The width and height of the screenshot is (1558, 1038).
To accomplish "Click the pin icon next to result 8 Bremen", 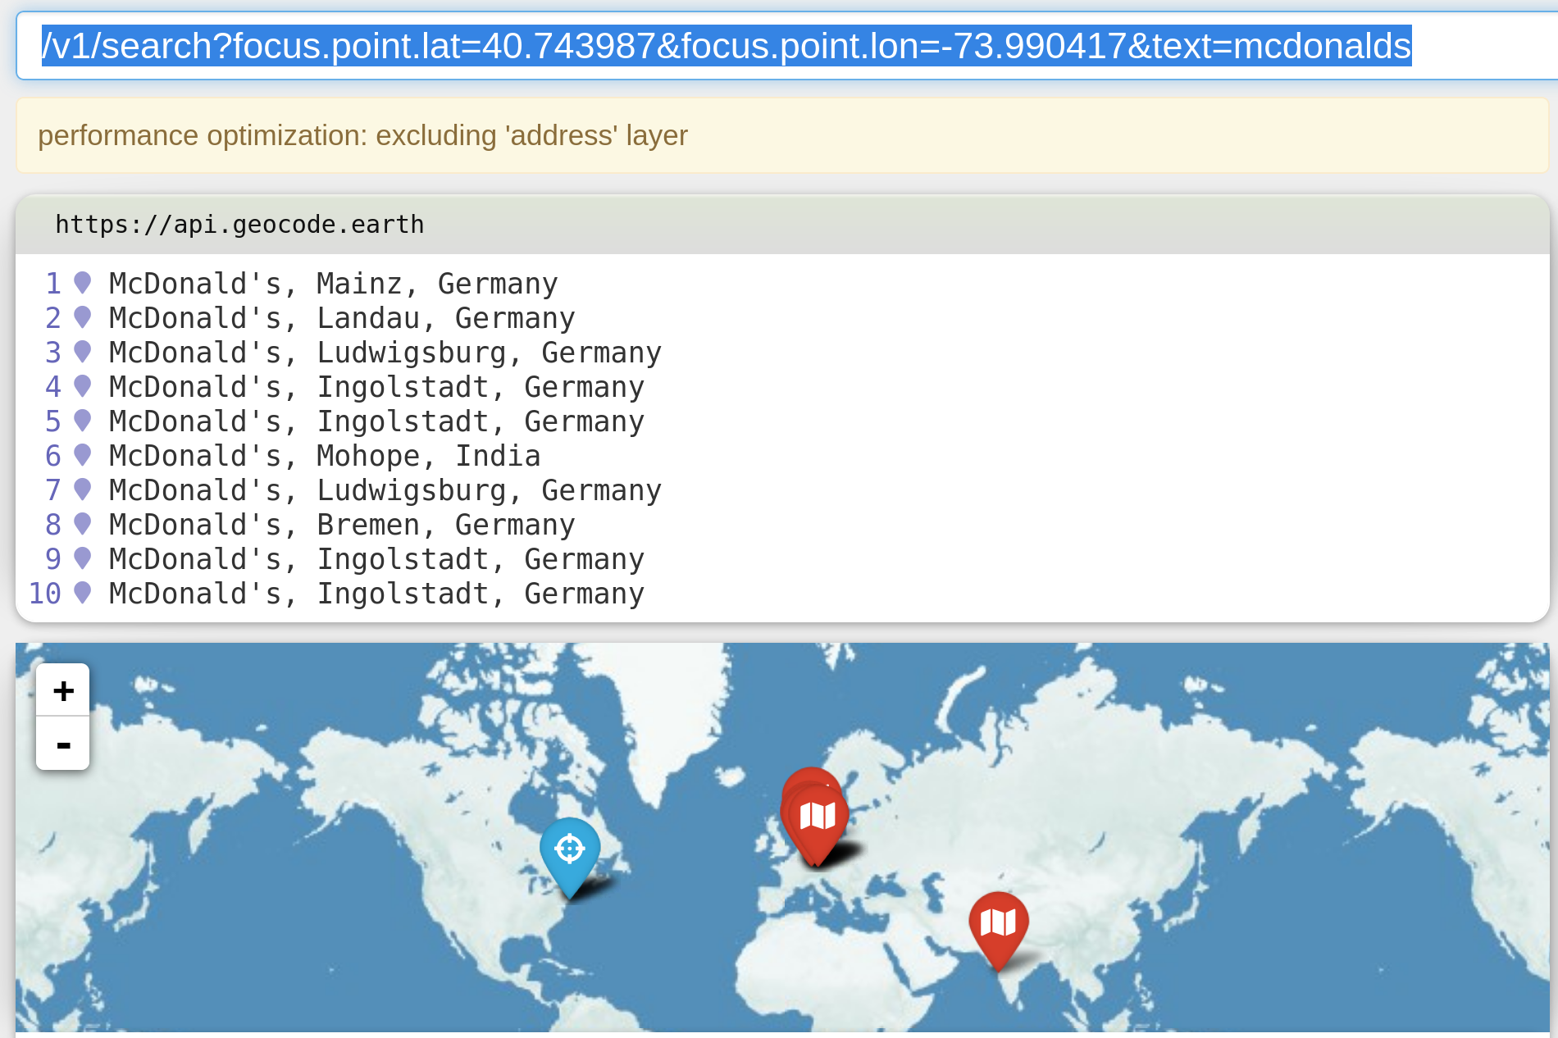I will [81, 524].
